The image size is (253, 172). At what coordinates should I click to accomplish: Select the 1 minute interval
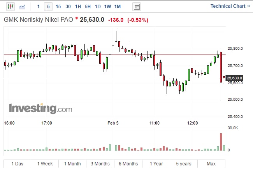click(x=38, y=7)
